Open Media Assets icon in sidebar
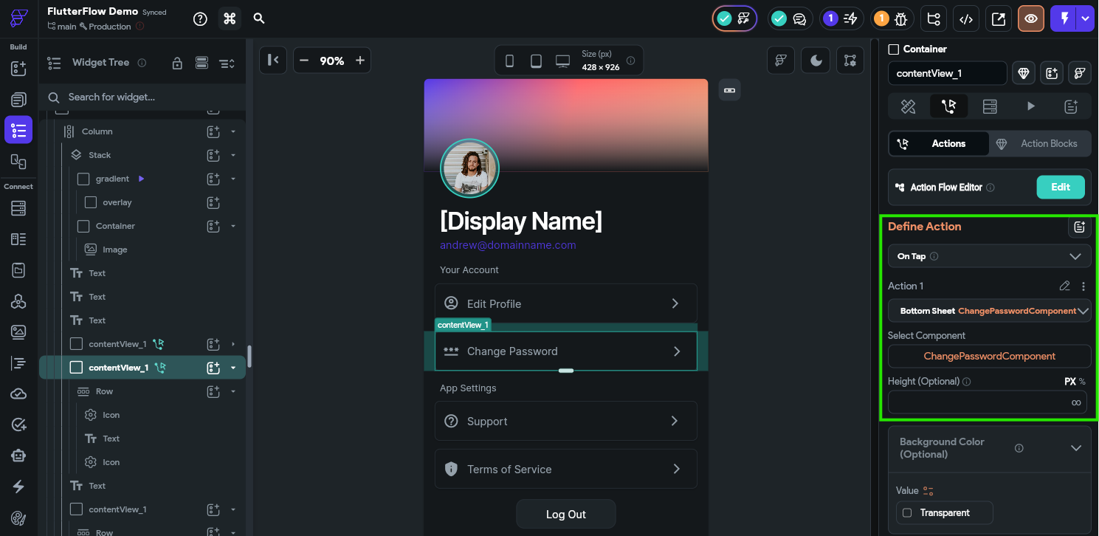The image size is (1099, 536). [18, 332]
